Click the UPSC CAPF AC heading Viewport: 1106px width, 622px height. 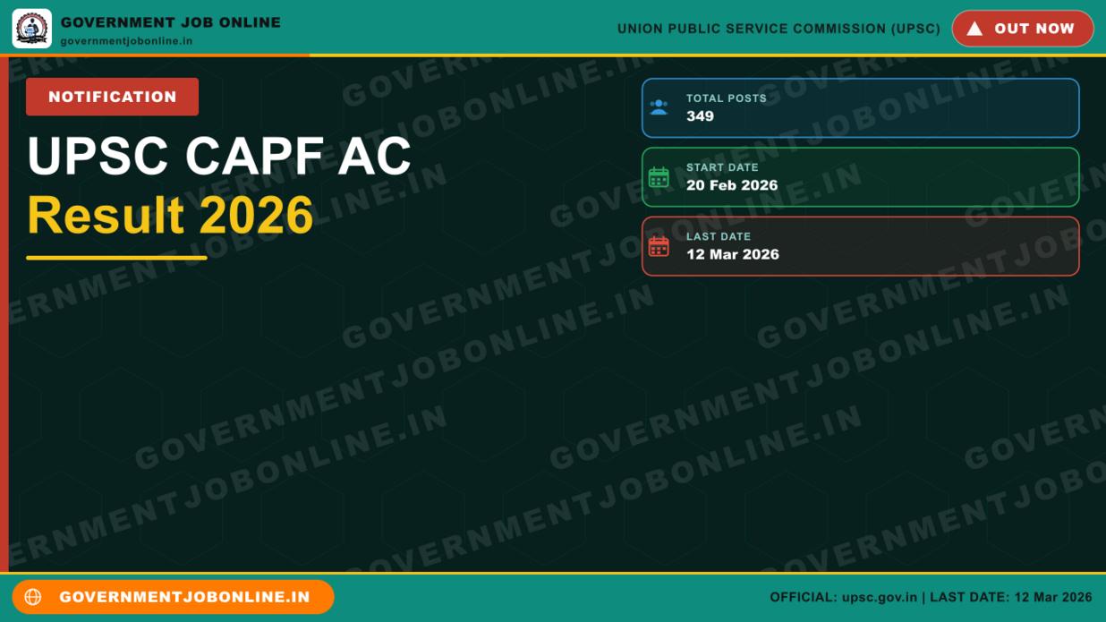click(219, 156)
